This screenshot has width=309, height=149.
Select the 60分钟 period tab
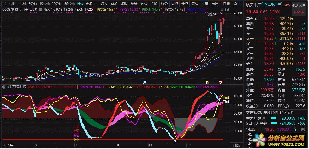pyautogui.click(x=69, y=4)
